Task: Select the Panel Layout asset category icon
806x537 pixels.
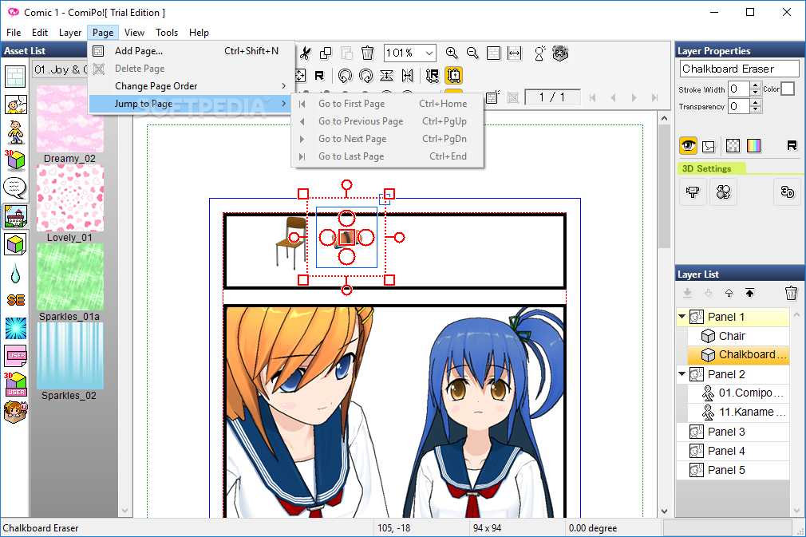Action: click(x=15, y=77)
